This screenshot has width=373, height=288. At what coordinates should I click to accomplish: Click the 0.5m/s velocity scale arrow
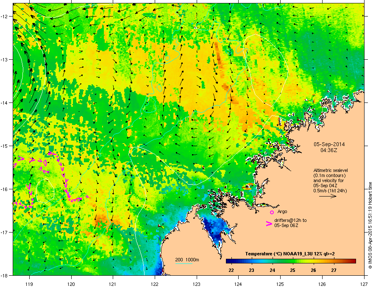pos(328,196)
